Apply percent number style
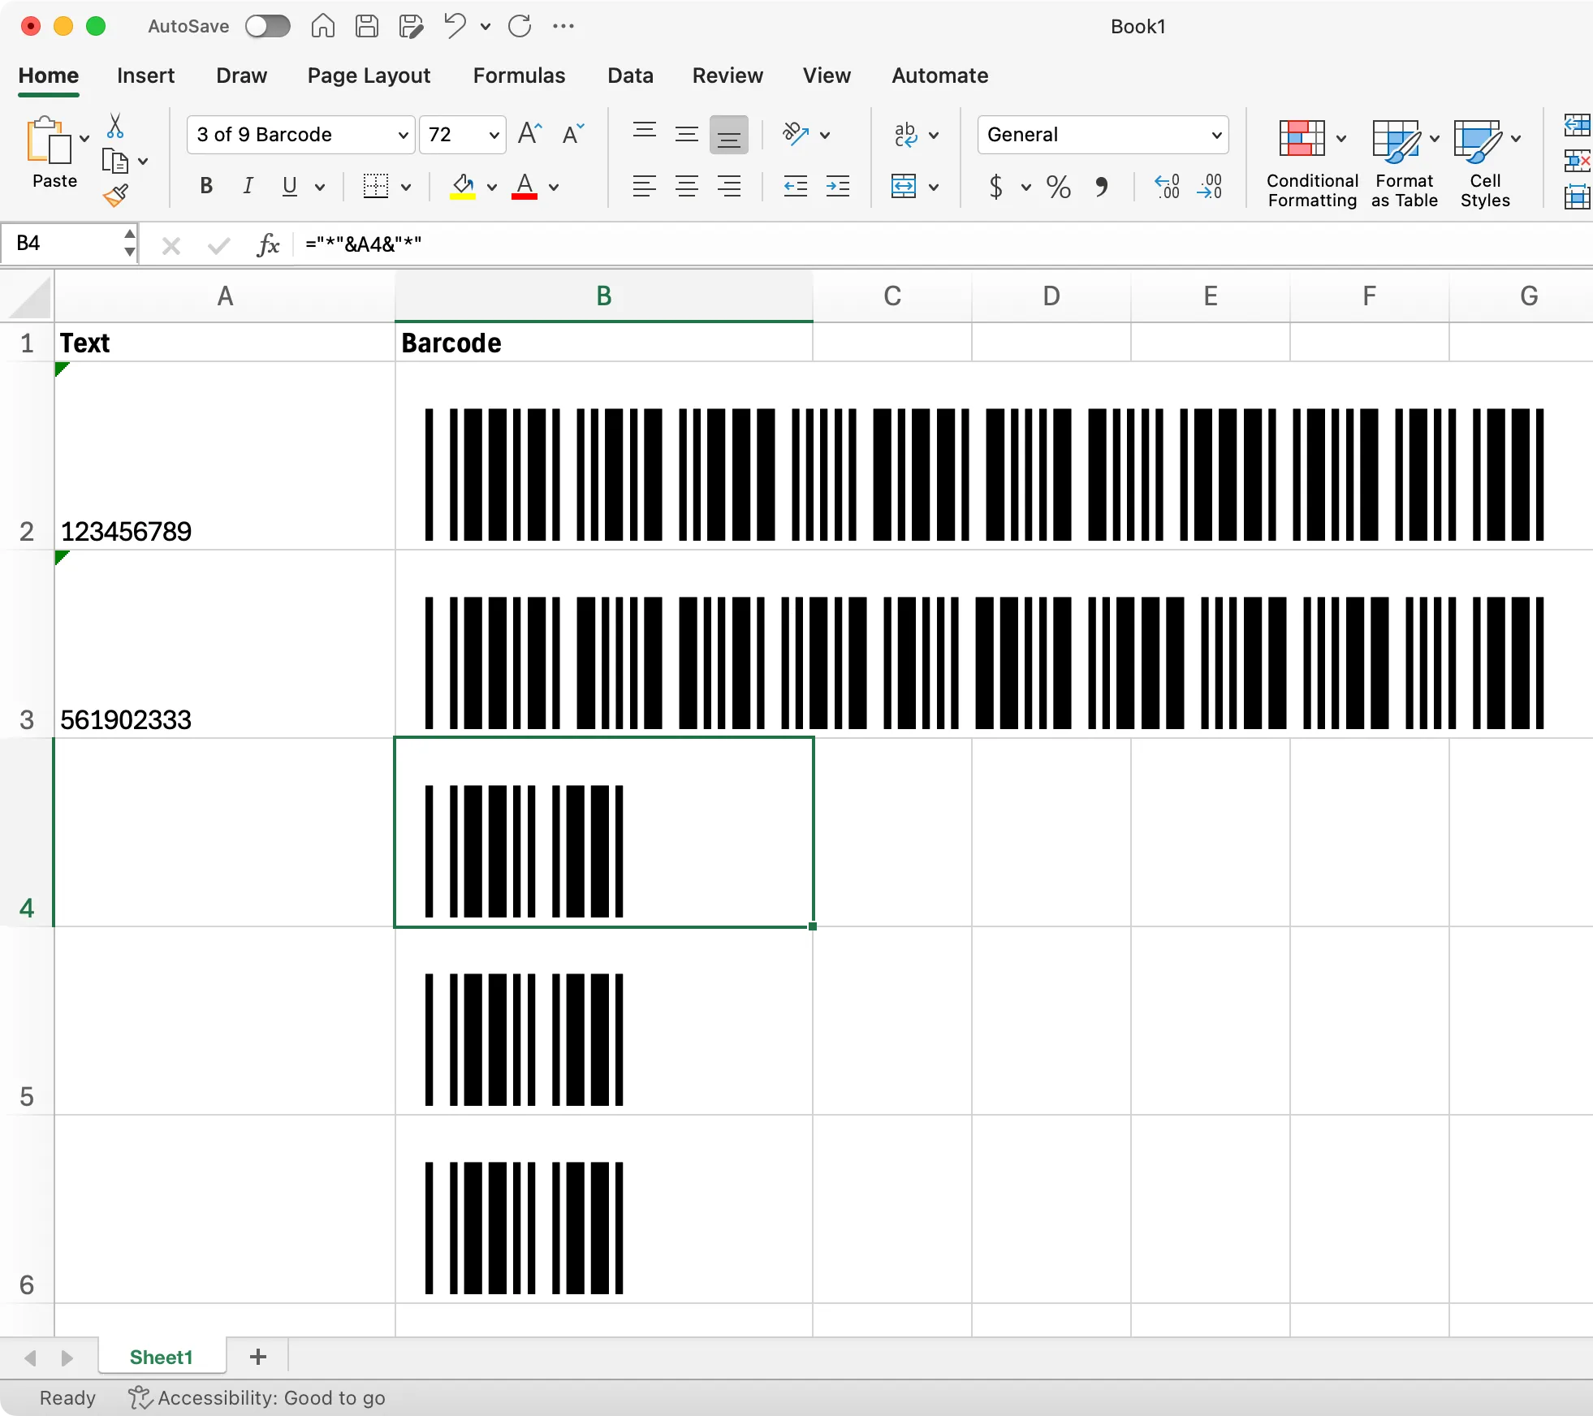This screenshot has height=1416, width=1593. [1057, 187]
